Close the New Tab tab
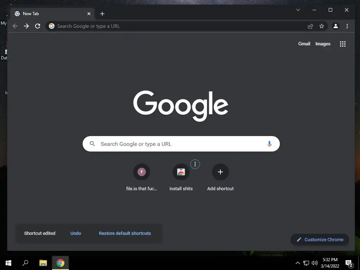 pos(89,14)
